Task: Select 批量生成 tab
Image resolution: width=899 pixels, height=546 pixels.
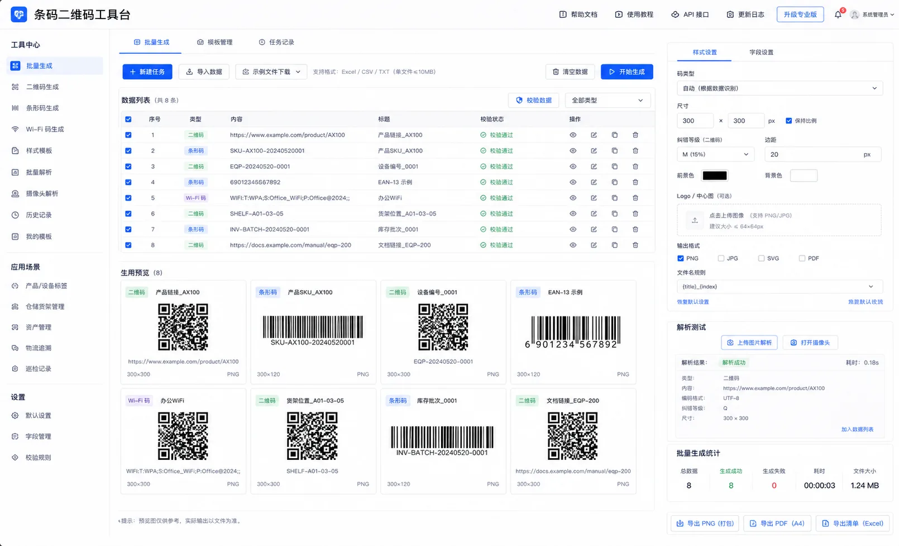Action: tap(151, 42)
